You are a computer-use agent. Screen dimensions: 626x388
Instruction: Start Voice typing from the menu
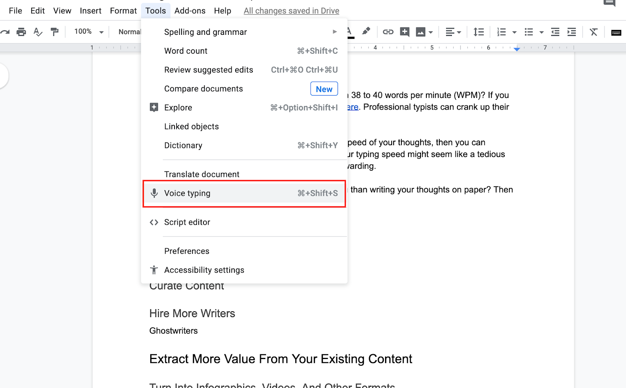(244, 193)
